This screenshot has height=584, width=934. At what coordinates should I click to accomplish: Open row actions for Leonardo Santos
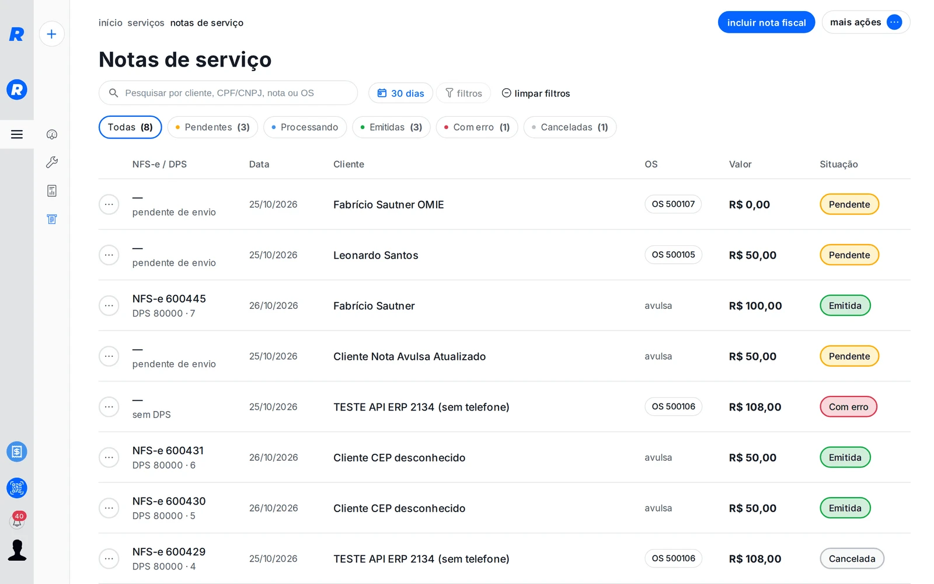(109, 255)
